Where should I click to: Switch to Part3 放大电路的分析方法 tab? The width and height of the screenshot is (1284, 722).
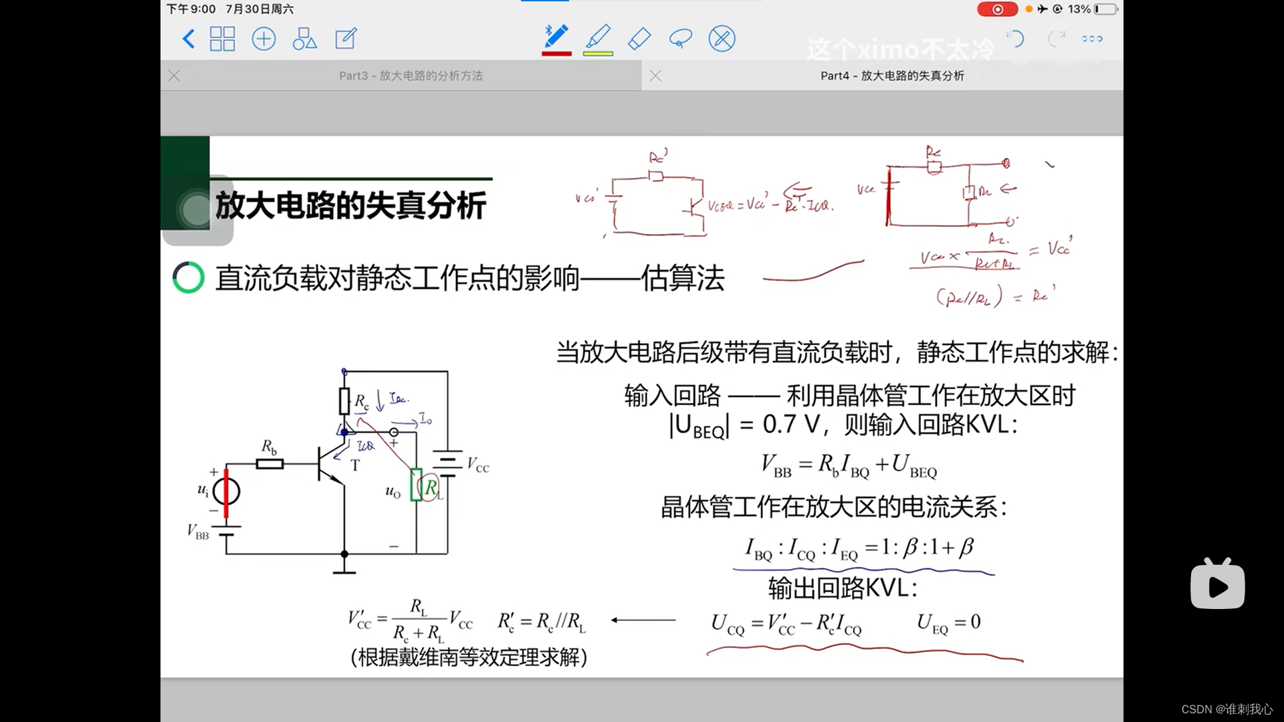point(411,76)
